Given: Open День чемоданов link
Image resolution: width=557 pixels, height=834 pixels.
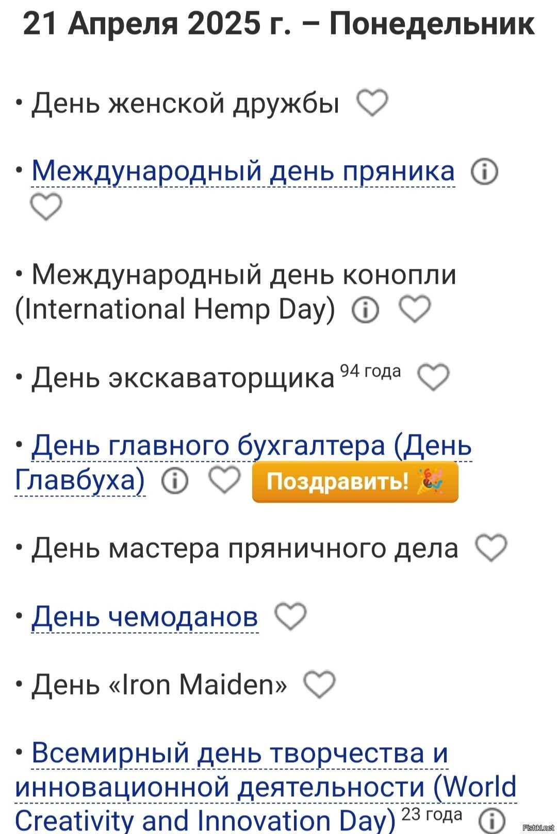Looking at the screenshot, I should click(x=144, y=616).
